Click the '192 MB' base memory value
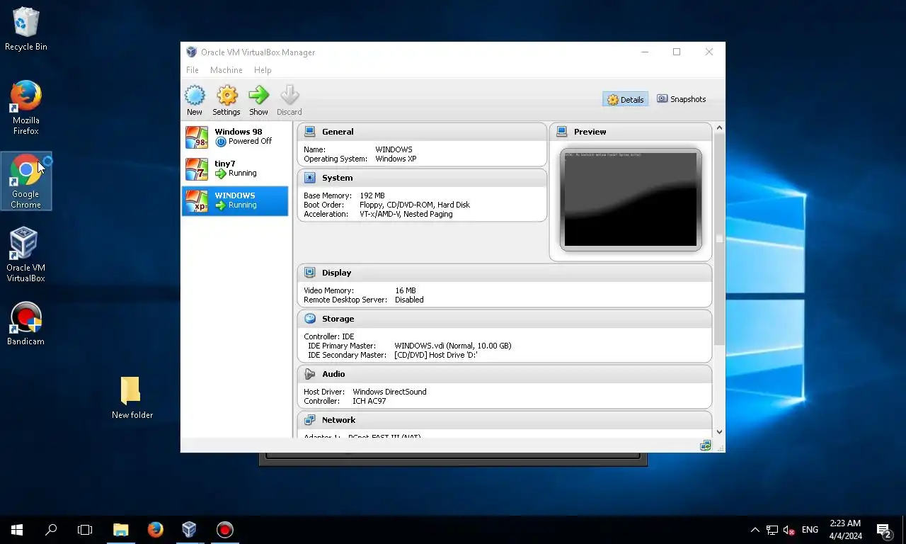This screenshot has height=544, width=906. click(372, 195)
